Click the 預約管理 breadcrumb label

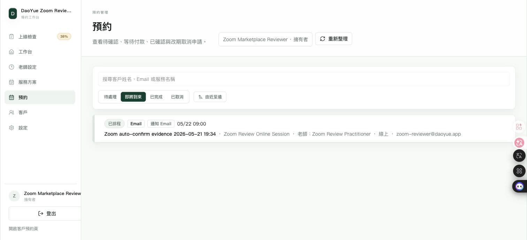[100, 13]
